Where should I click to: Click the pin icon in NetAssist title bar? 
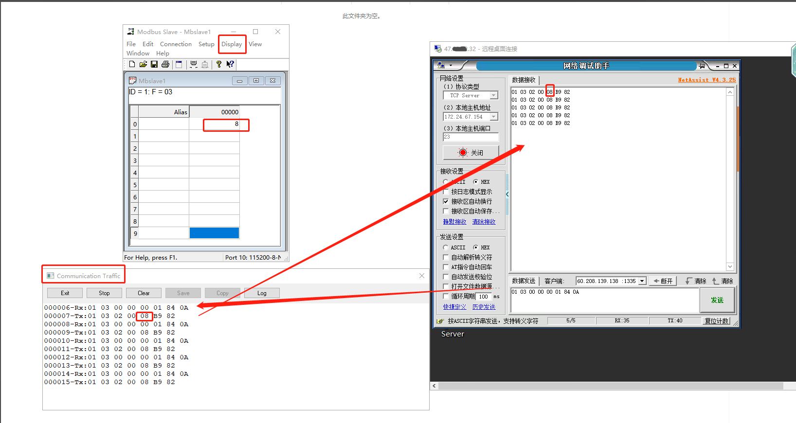tap(702, 66)
